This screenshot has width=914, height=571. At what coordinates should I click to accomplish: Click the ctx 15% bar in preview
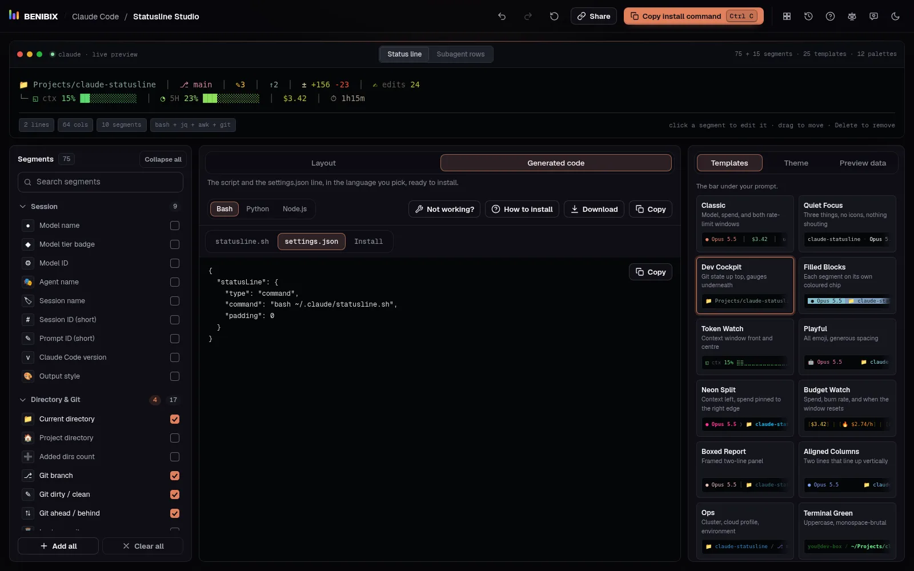[x=85, y=98]
